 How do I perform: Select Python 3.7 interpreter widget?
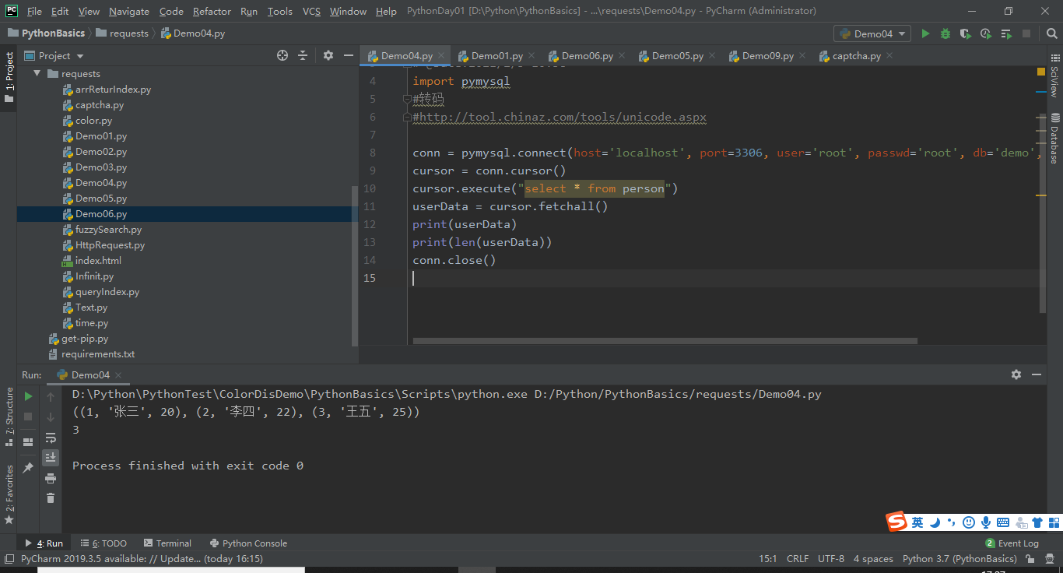point(960,559)
